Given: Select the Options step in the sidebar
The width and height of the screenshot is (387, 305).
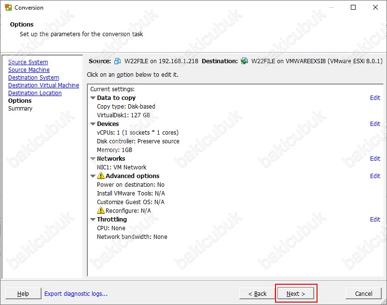Looking at the screenshot, I should 20,101.
